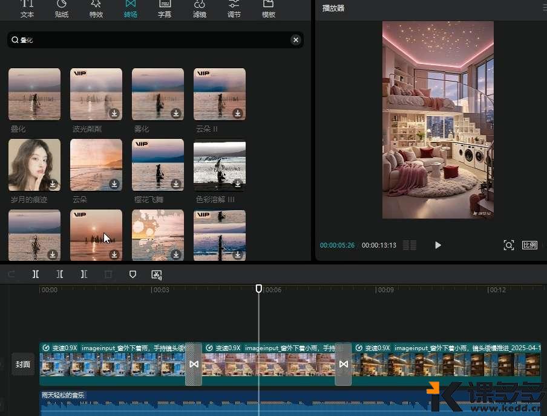This screenshot has height=416, width=547.
Task: Download the 云朵 transition
Action: [114, 184]
